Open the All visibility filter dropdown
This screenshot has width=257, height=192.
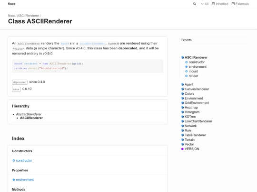(x=205, y=4)
